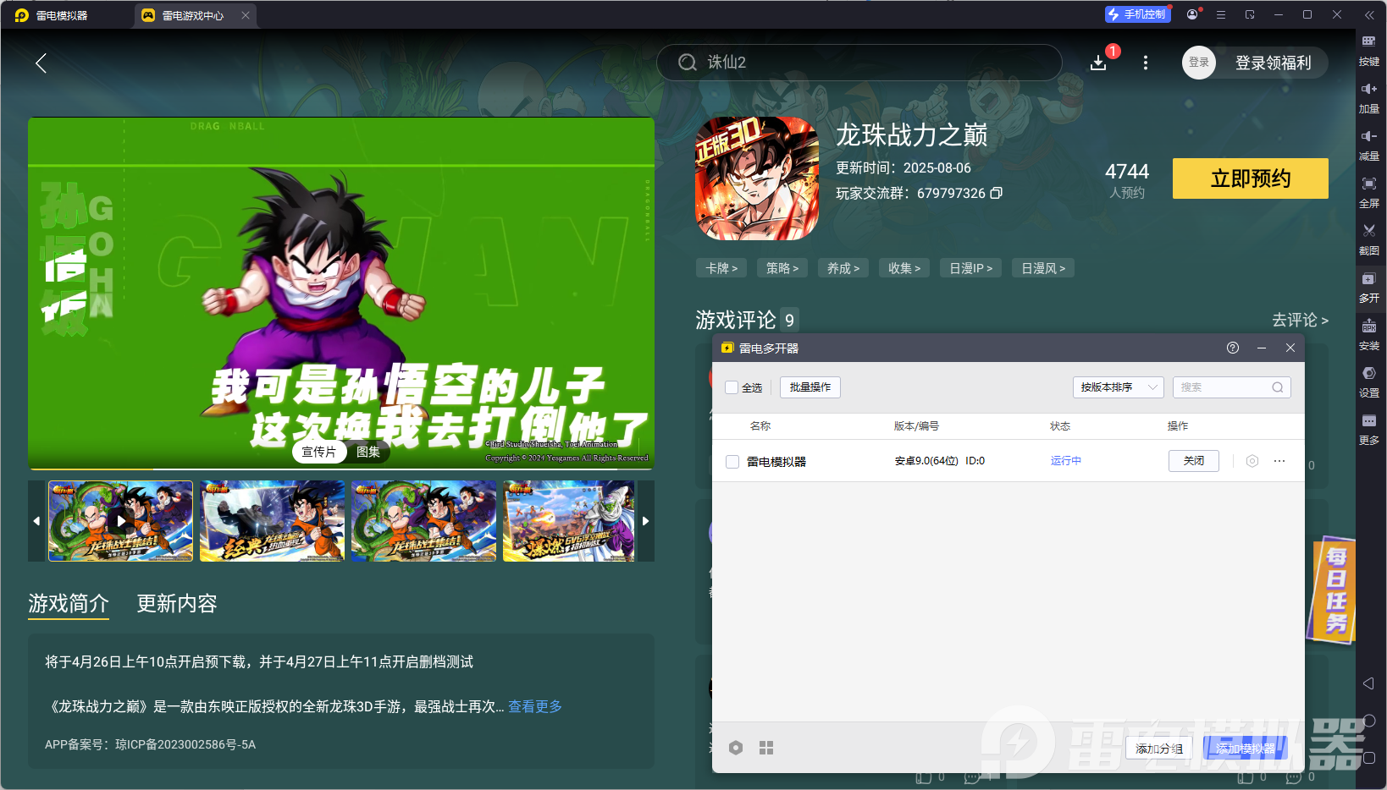
Task: Open the download manager icon with badge
Action: (x=1098, y=63)
